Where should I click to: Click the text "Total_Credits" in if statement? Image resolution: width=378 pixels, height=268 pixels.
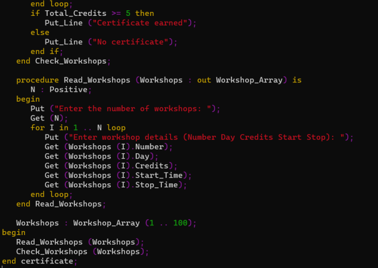pos(75,13)
